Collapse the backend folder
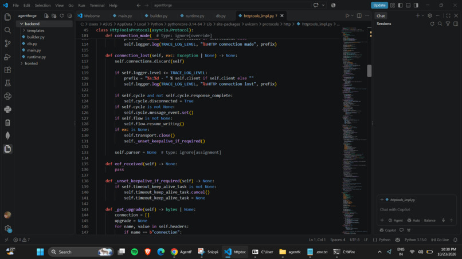This screenshot has height=259, width=462. click(x=22, y=24)
